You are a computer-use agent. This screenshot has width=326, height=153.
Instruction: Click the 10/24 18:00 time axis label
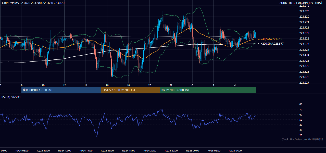point(128,151)
